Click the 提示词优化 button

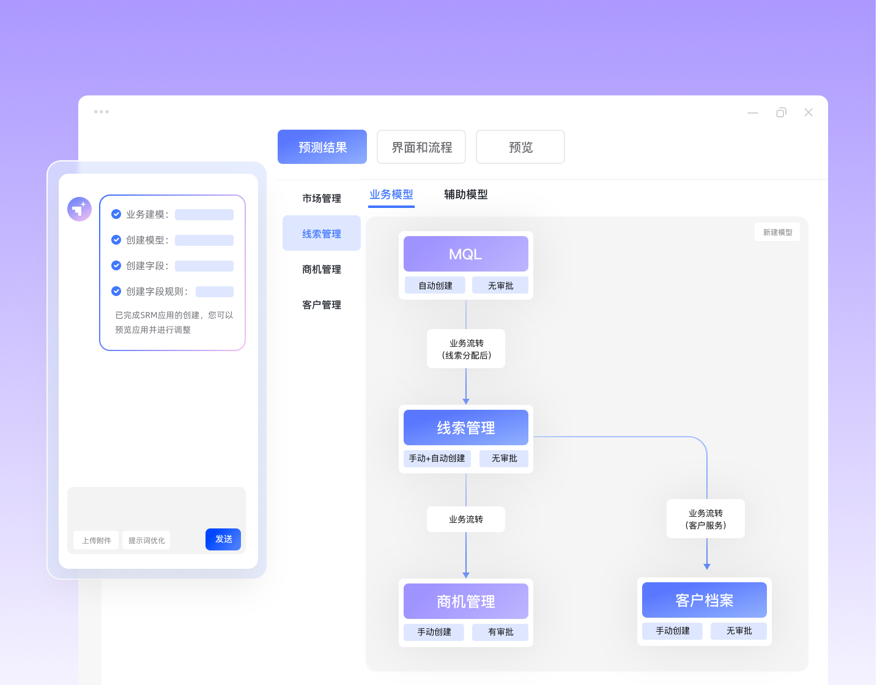146,541
